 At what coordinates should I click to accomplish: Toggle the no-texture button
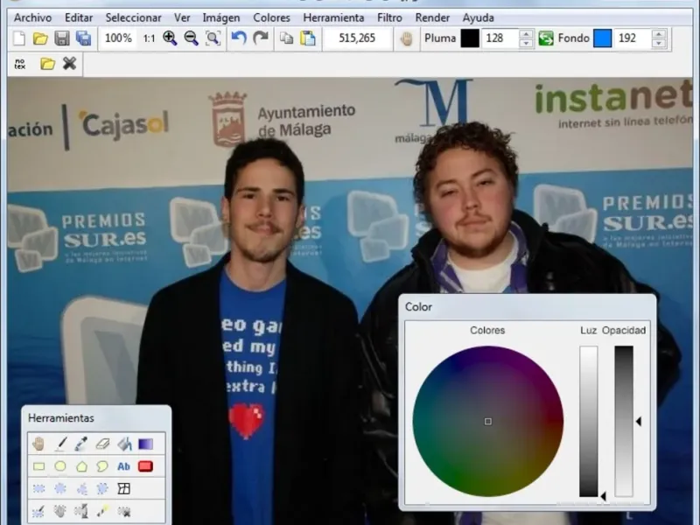click(x=20, y=64)
